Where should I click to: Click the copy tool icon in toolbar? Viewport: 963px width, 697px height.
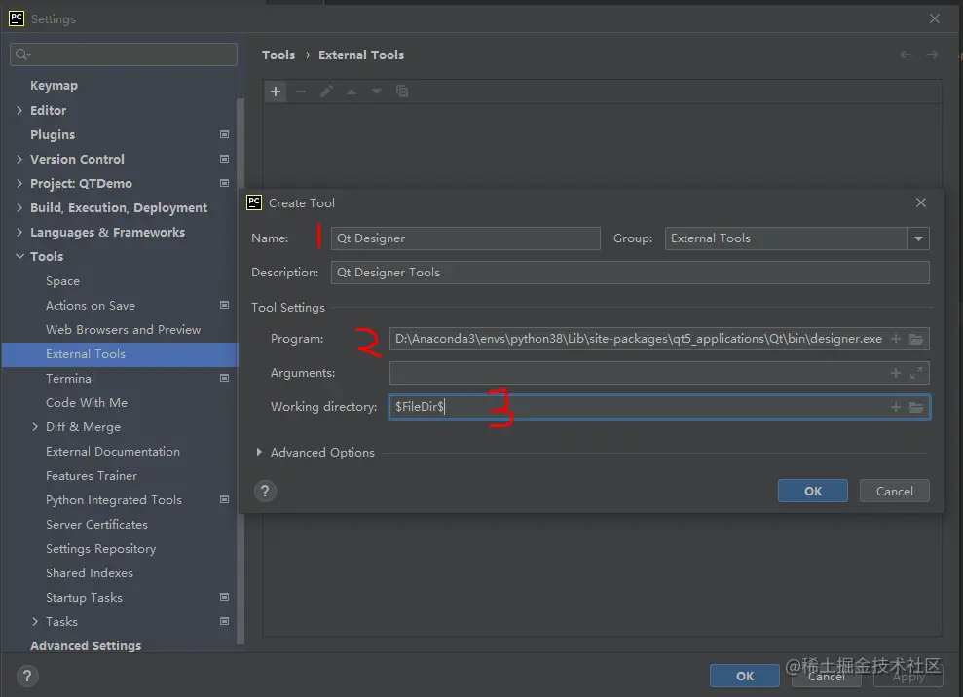(x=402, y=92)
